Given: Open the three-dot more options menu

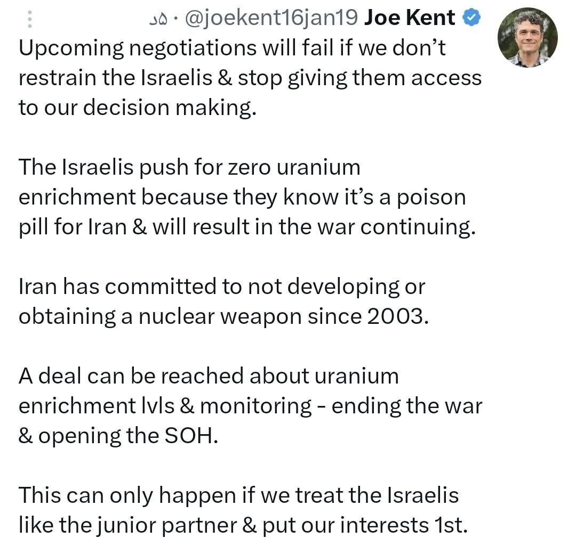Looking at the screenshot, I should point(30,18).
